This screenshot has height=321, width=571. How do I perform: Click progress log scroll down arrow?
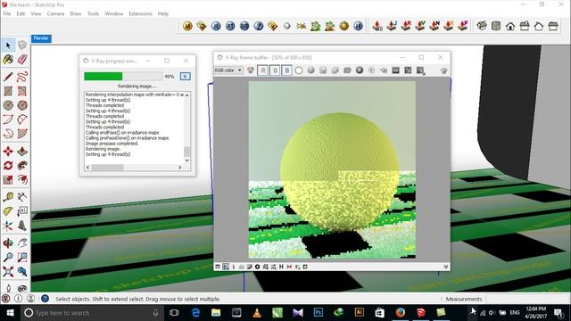186,160
